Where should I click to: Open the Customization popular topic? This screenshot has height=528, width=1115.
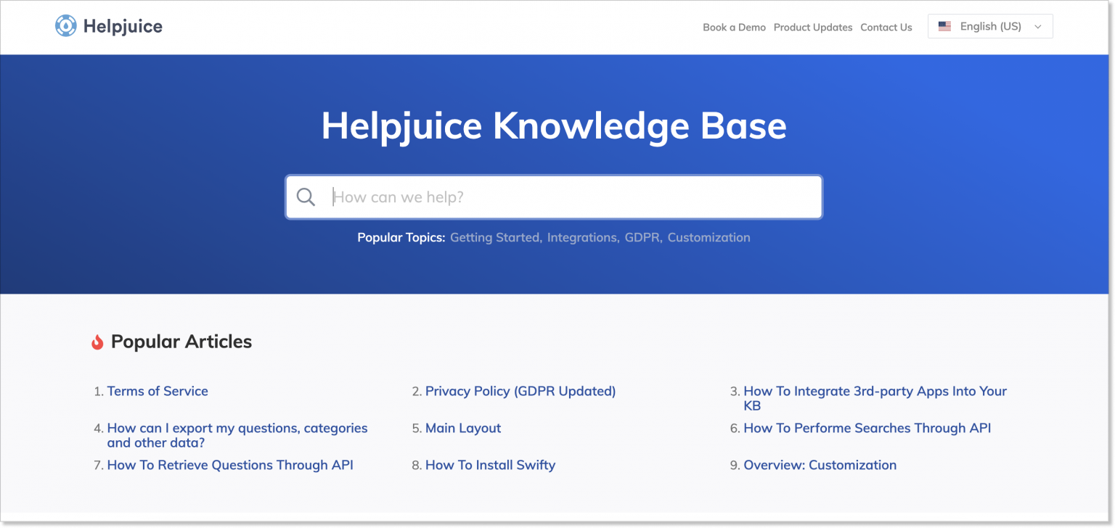(708, 237)
